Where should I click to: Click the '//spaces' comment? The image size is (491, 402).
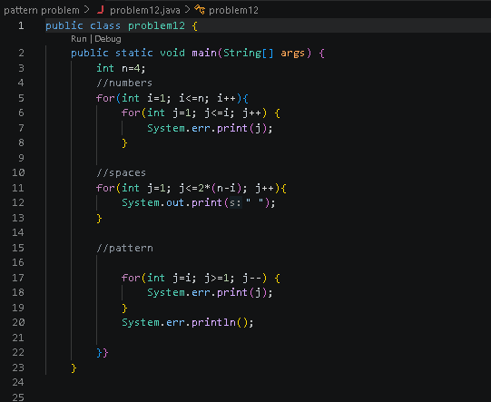click(x=122, y=172)
